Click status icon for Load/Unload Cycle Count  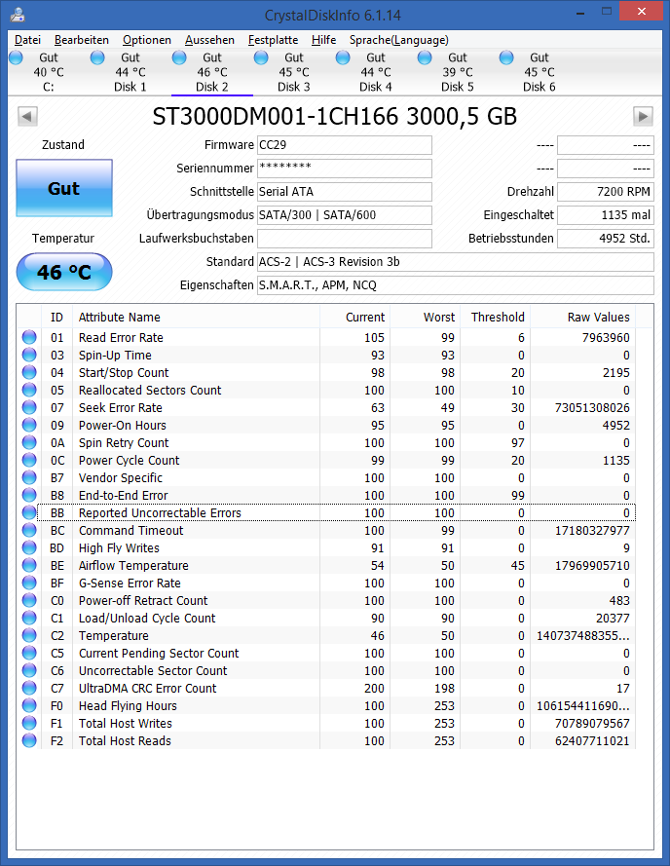[x=29, y=618]
